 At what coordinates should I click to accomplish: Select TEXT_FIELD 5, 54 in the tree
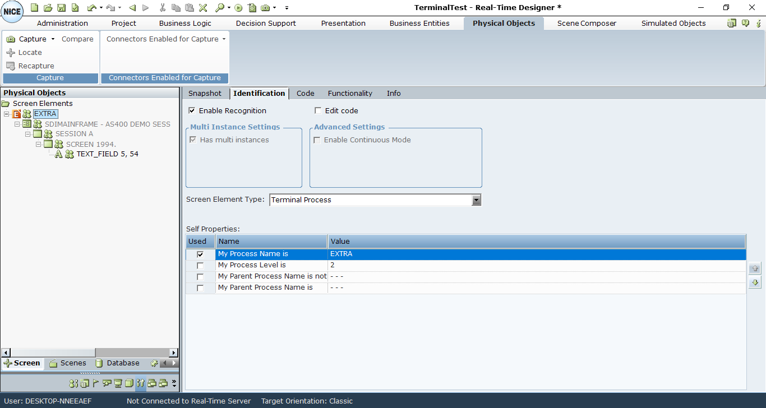point(107,154)
